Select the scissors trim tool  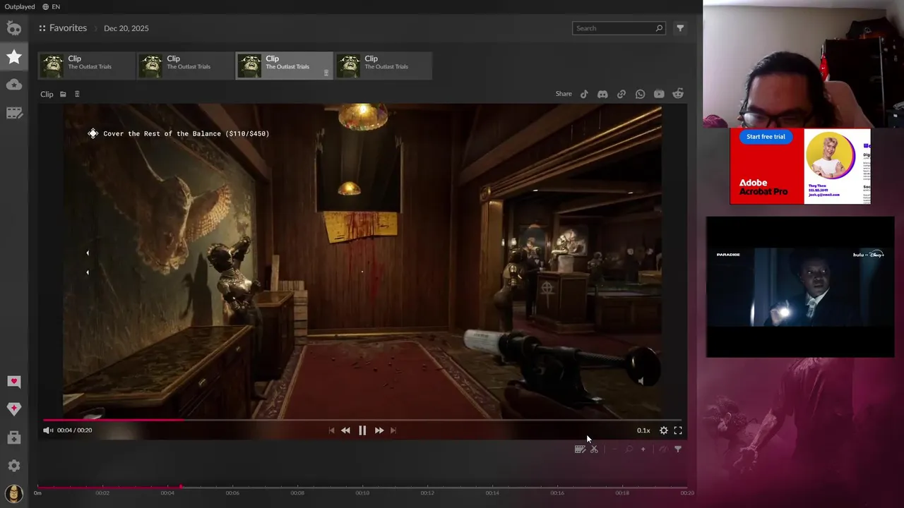[594, 449]
